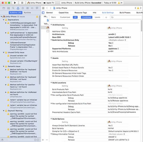Screen dimensions: 143x142
Task: Go forward with the right chevron in the jump bar
Action: 51,8
